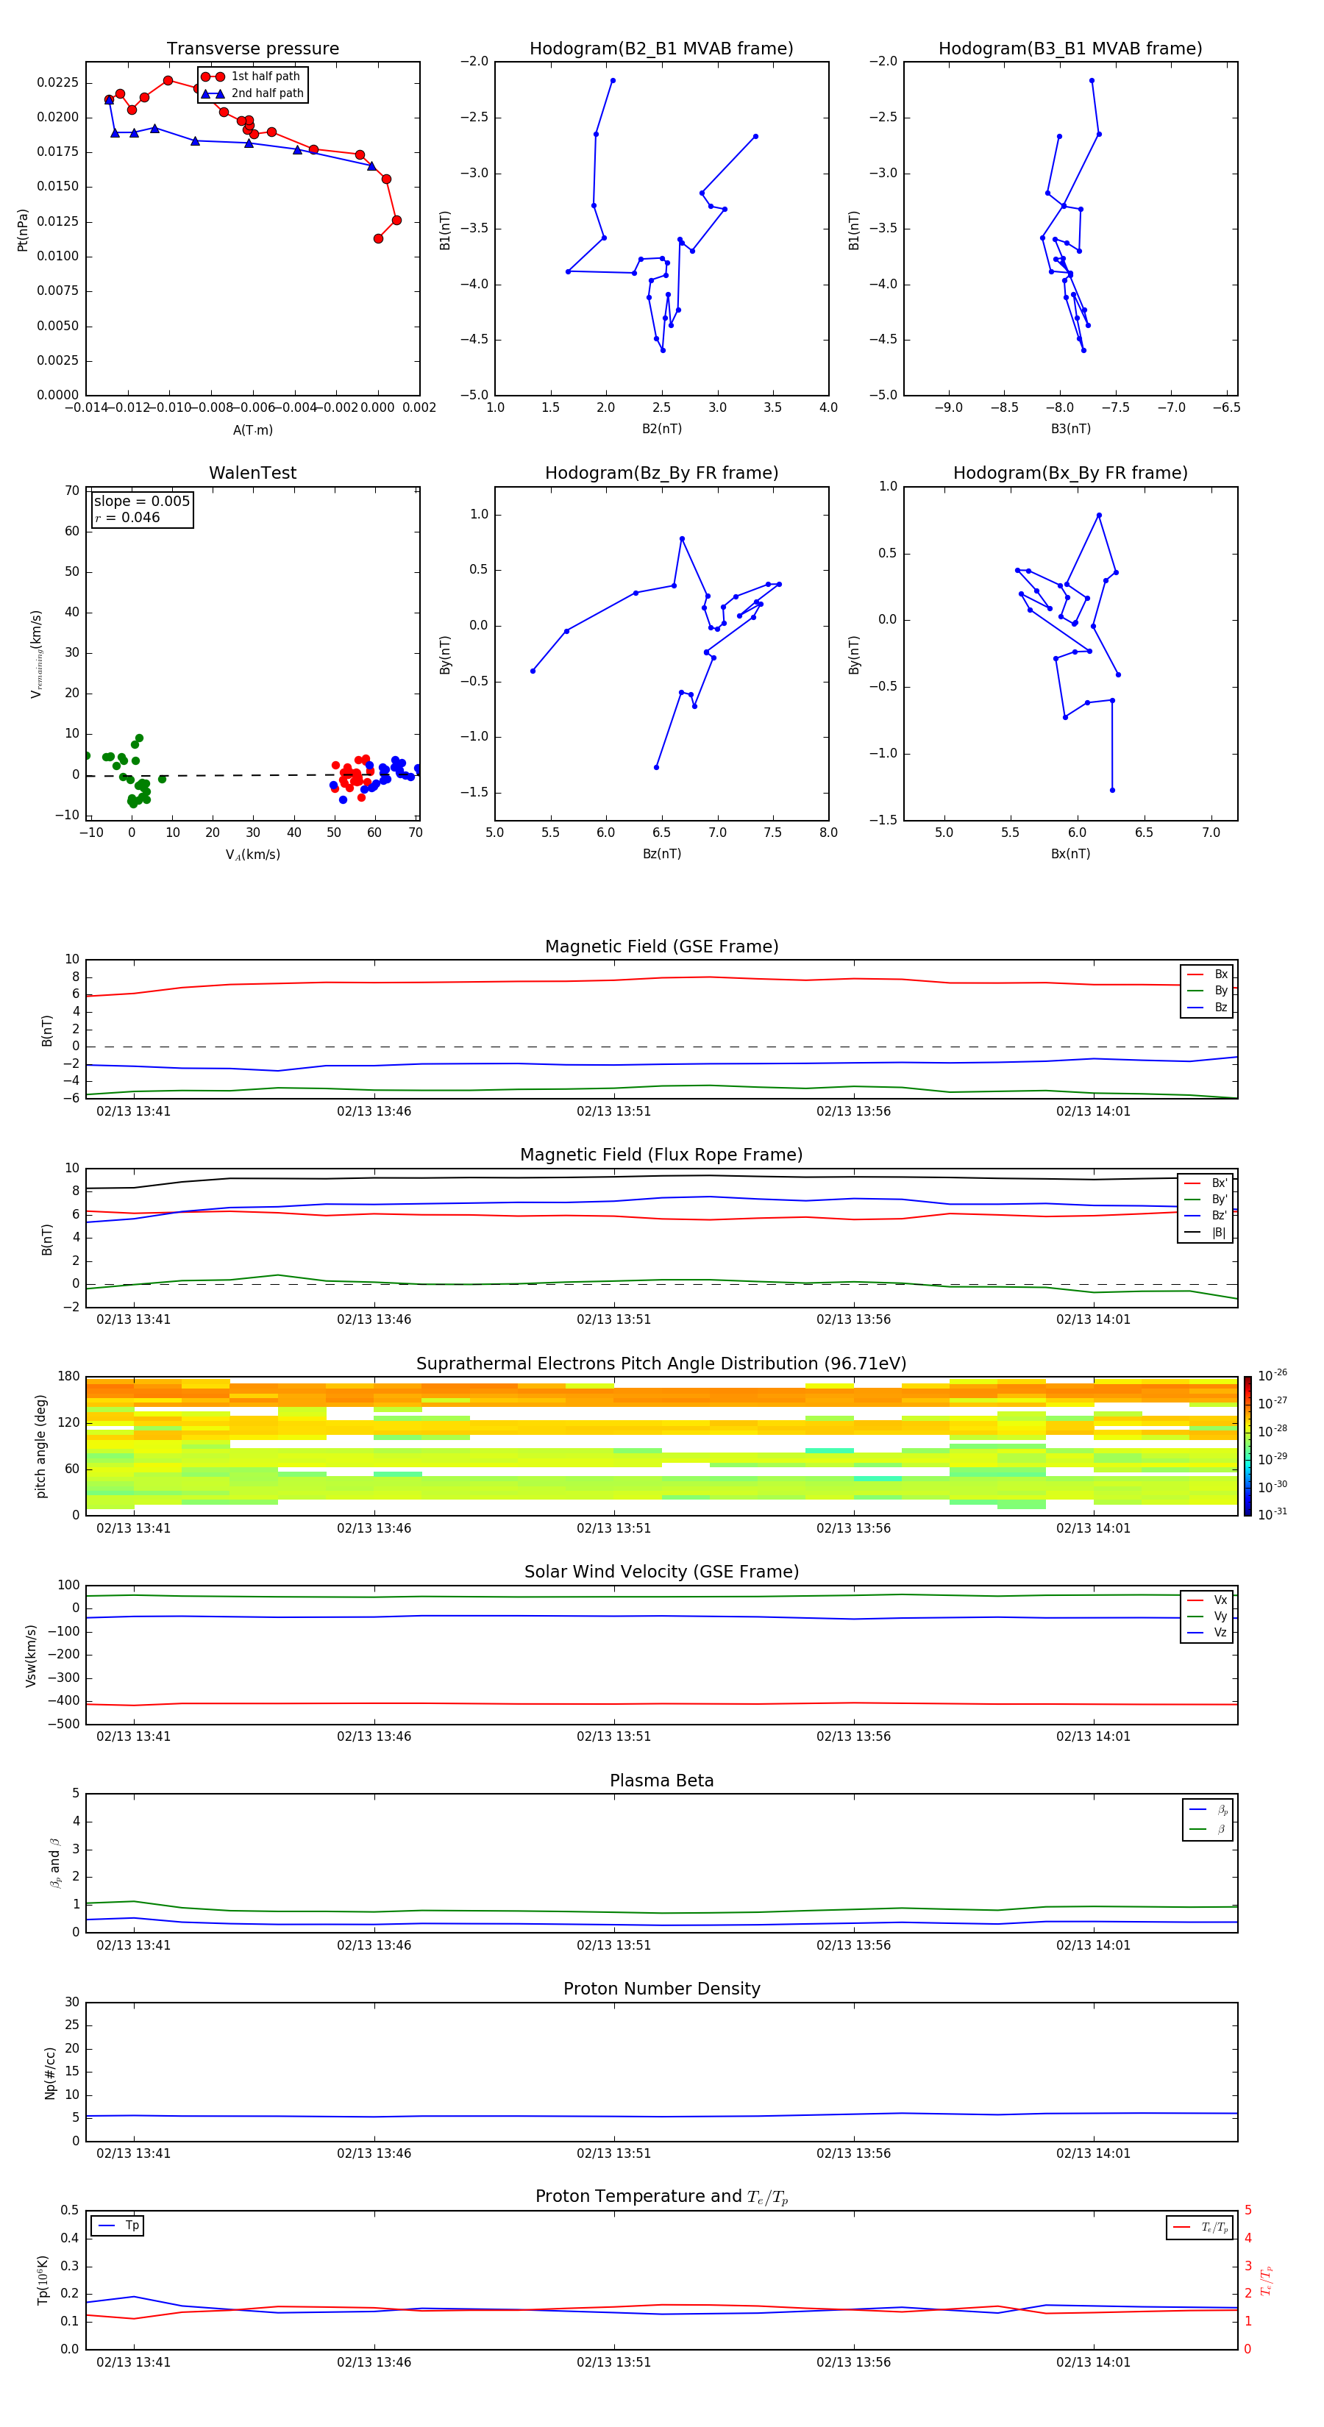Click the 'Np(#/cc)' axis label
Screen dimensions: 1324x2427
[x=50, y=2073]
